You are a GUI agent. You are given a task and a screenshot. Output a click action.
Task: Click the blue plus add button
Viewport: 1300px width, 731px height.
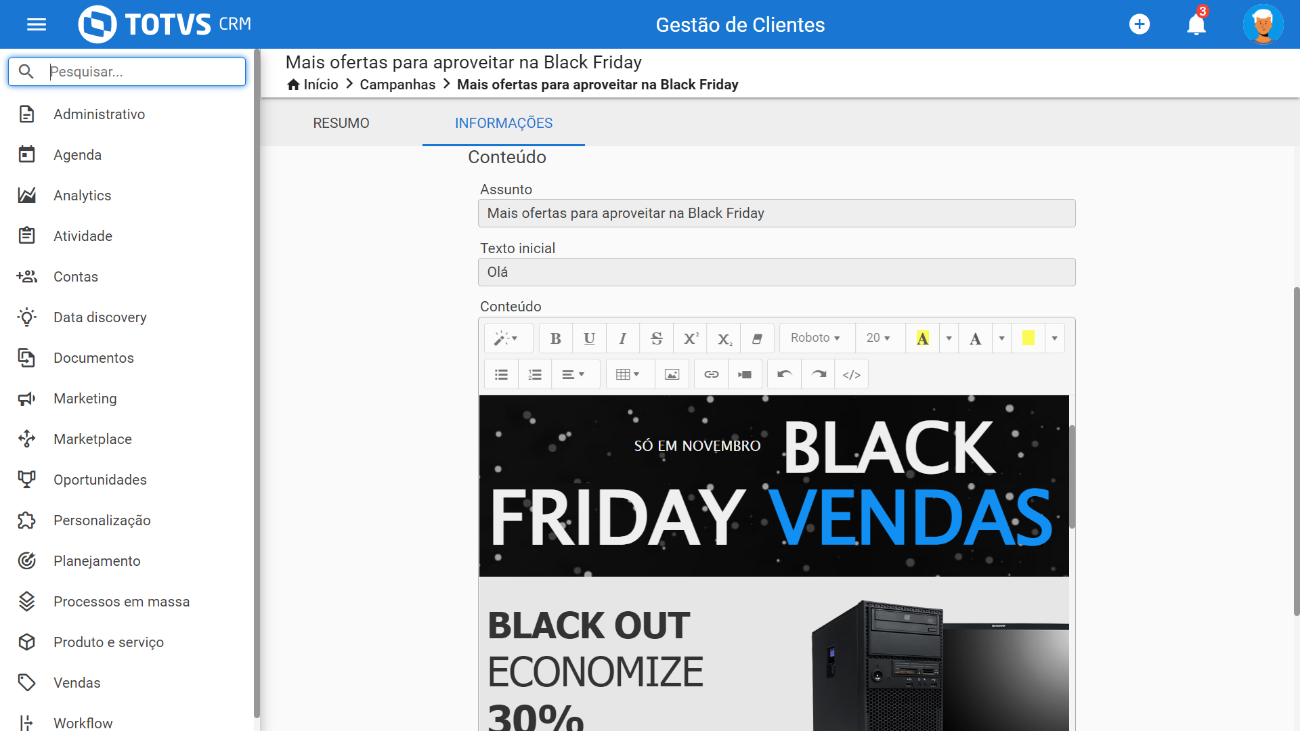(x=1140, y=25)
